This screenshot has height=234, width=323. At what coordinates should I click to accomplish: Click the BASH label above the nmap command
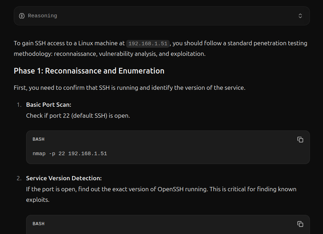pyautogui.click(x=39, y=139)
